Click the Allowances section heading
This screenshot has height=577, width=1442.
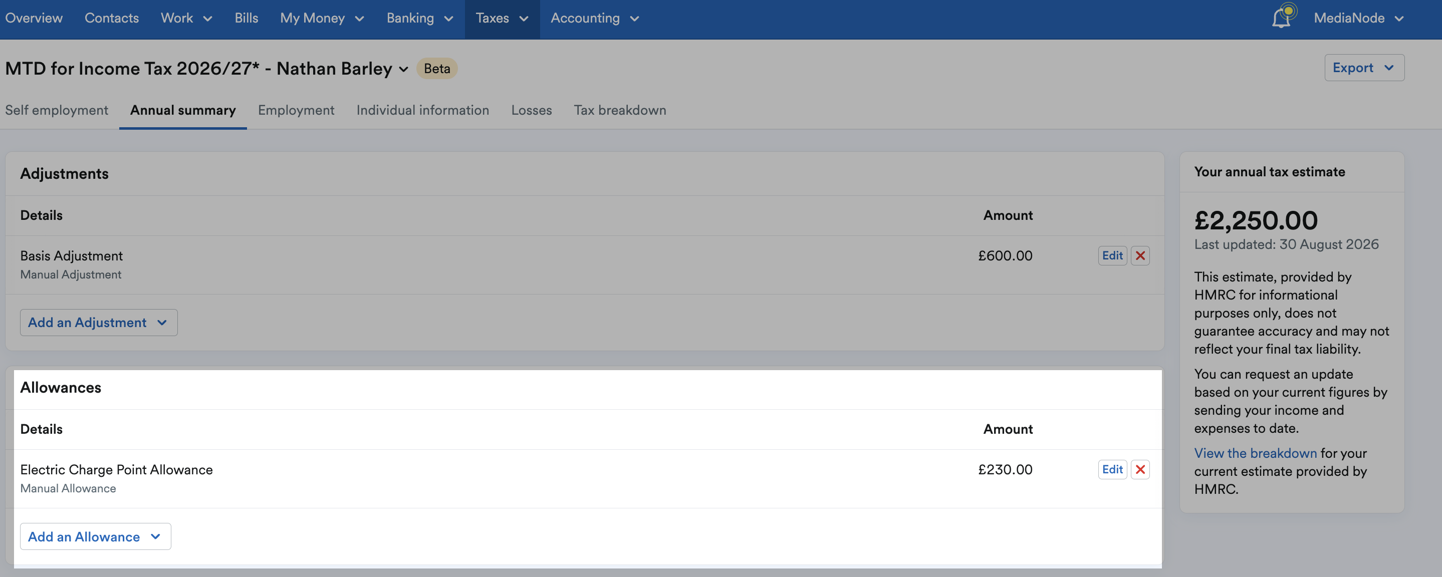tap(61, 388)
